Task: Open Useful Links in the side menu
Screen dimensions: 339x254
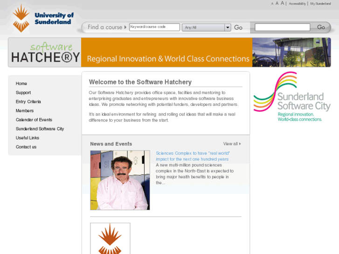Action: (27, 138)
